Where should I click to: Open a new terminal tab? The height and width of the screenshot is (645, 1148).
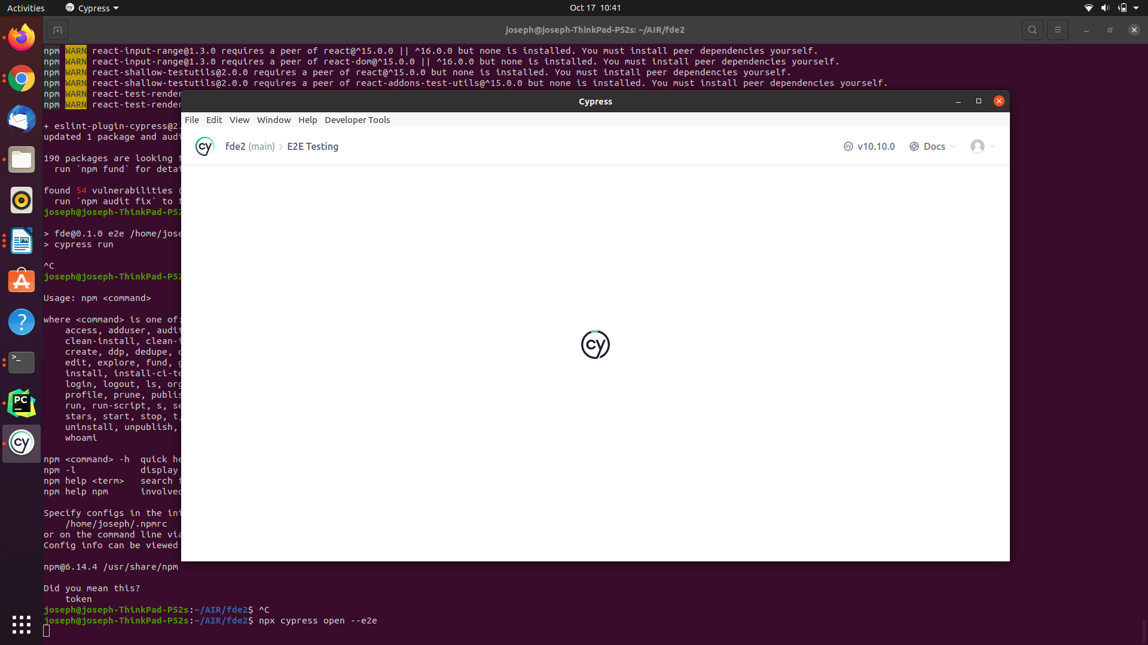click(57, 30)
